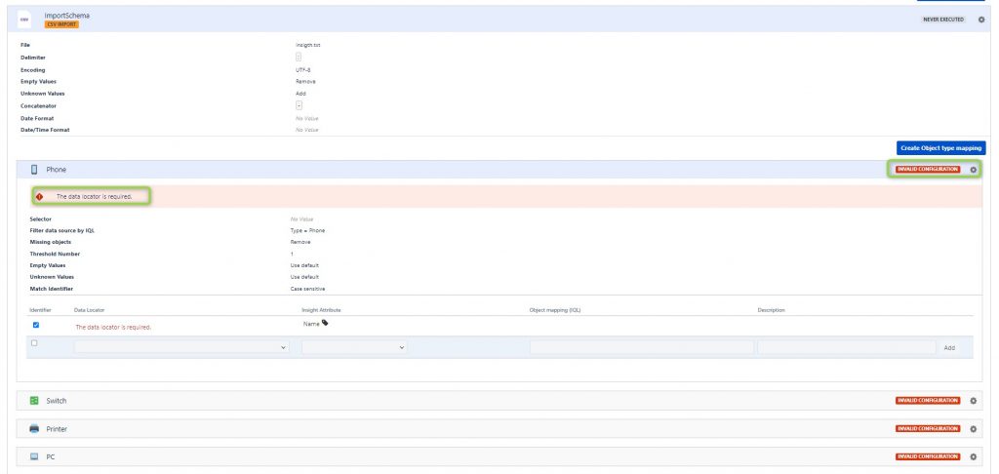Click the Data Locator column header

[x=90, y=310]
